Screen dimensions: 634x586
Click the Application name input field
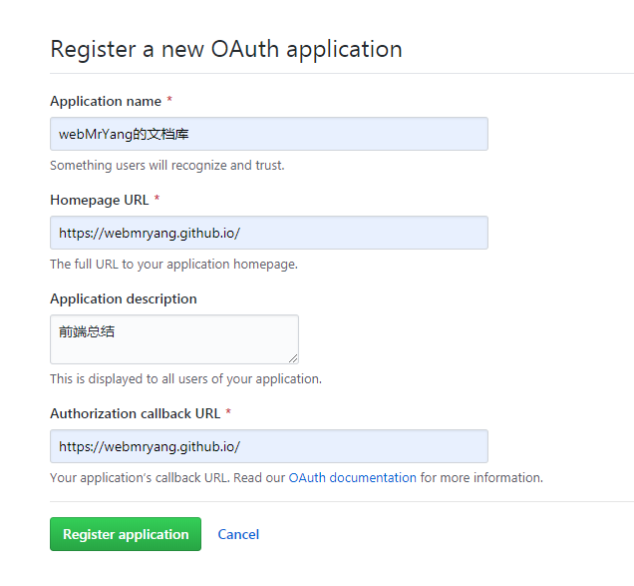pyautogui.click(x=268, y=134)
